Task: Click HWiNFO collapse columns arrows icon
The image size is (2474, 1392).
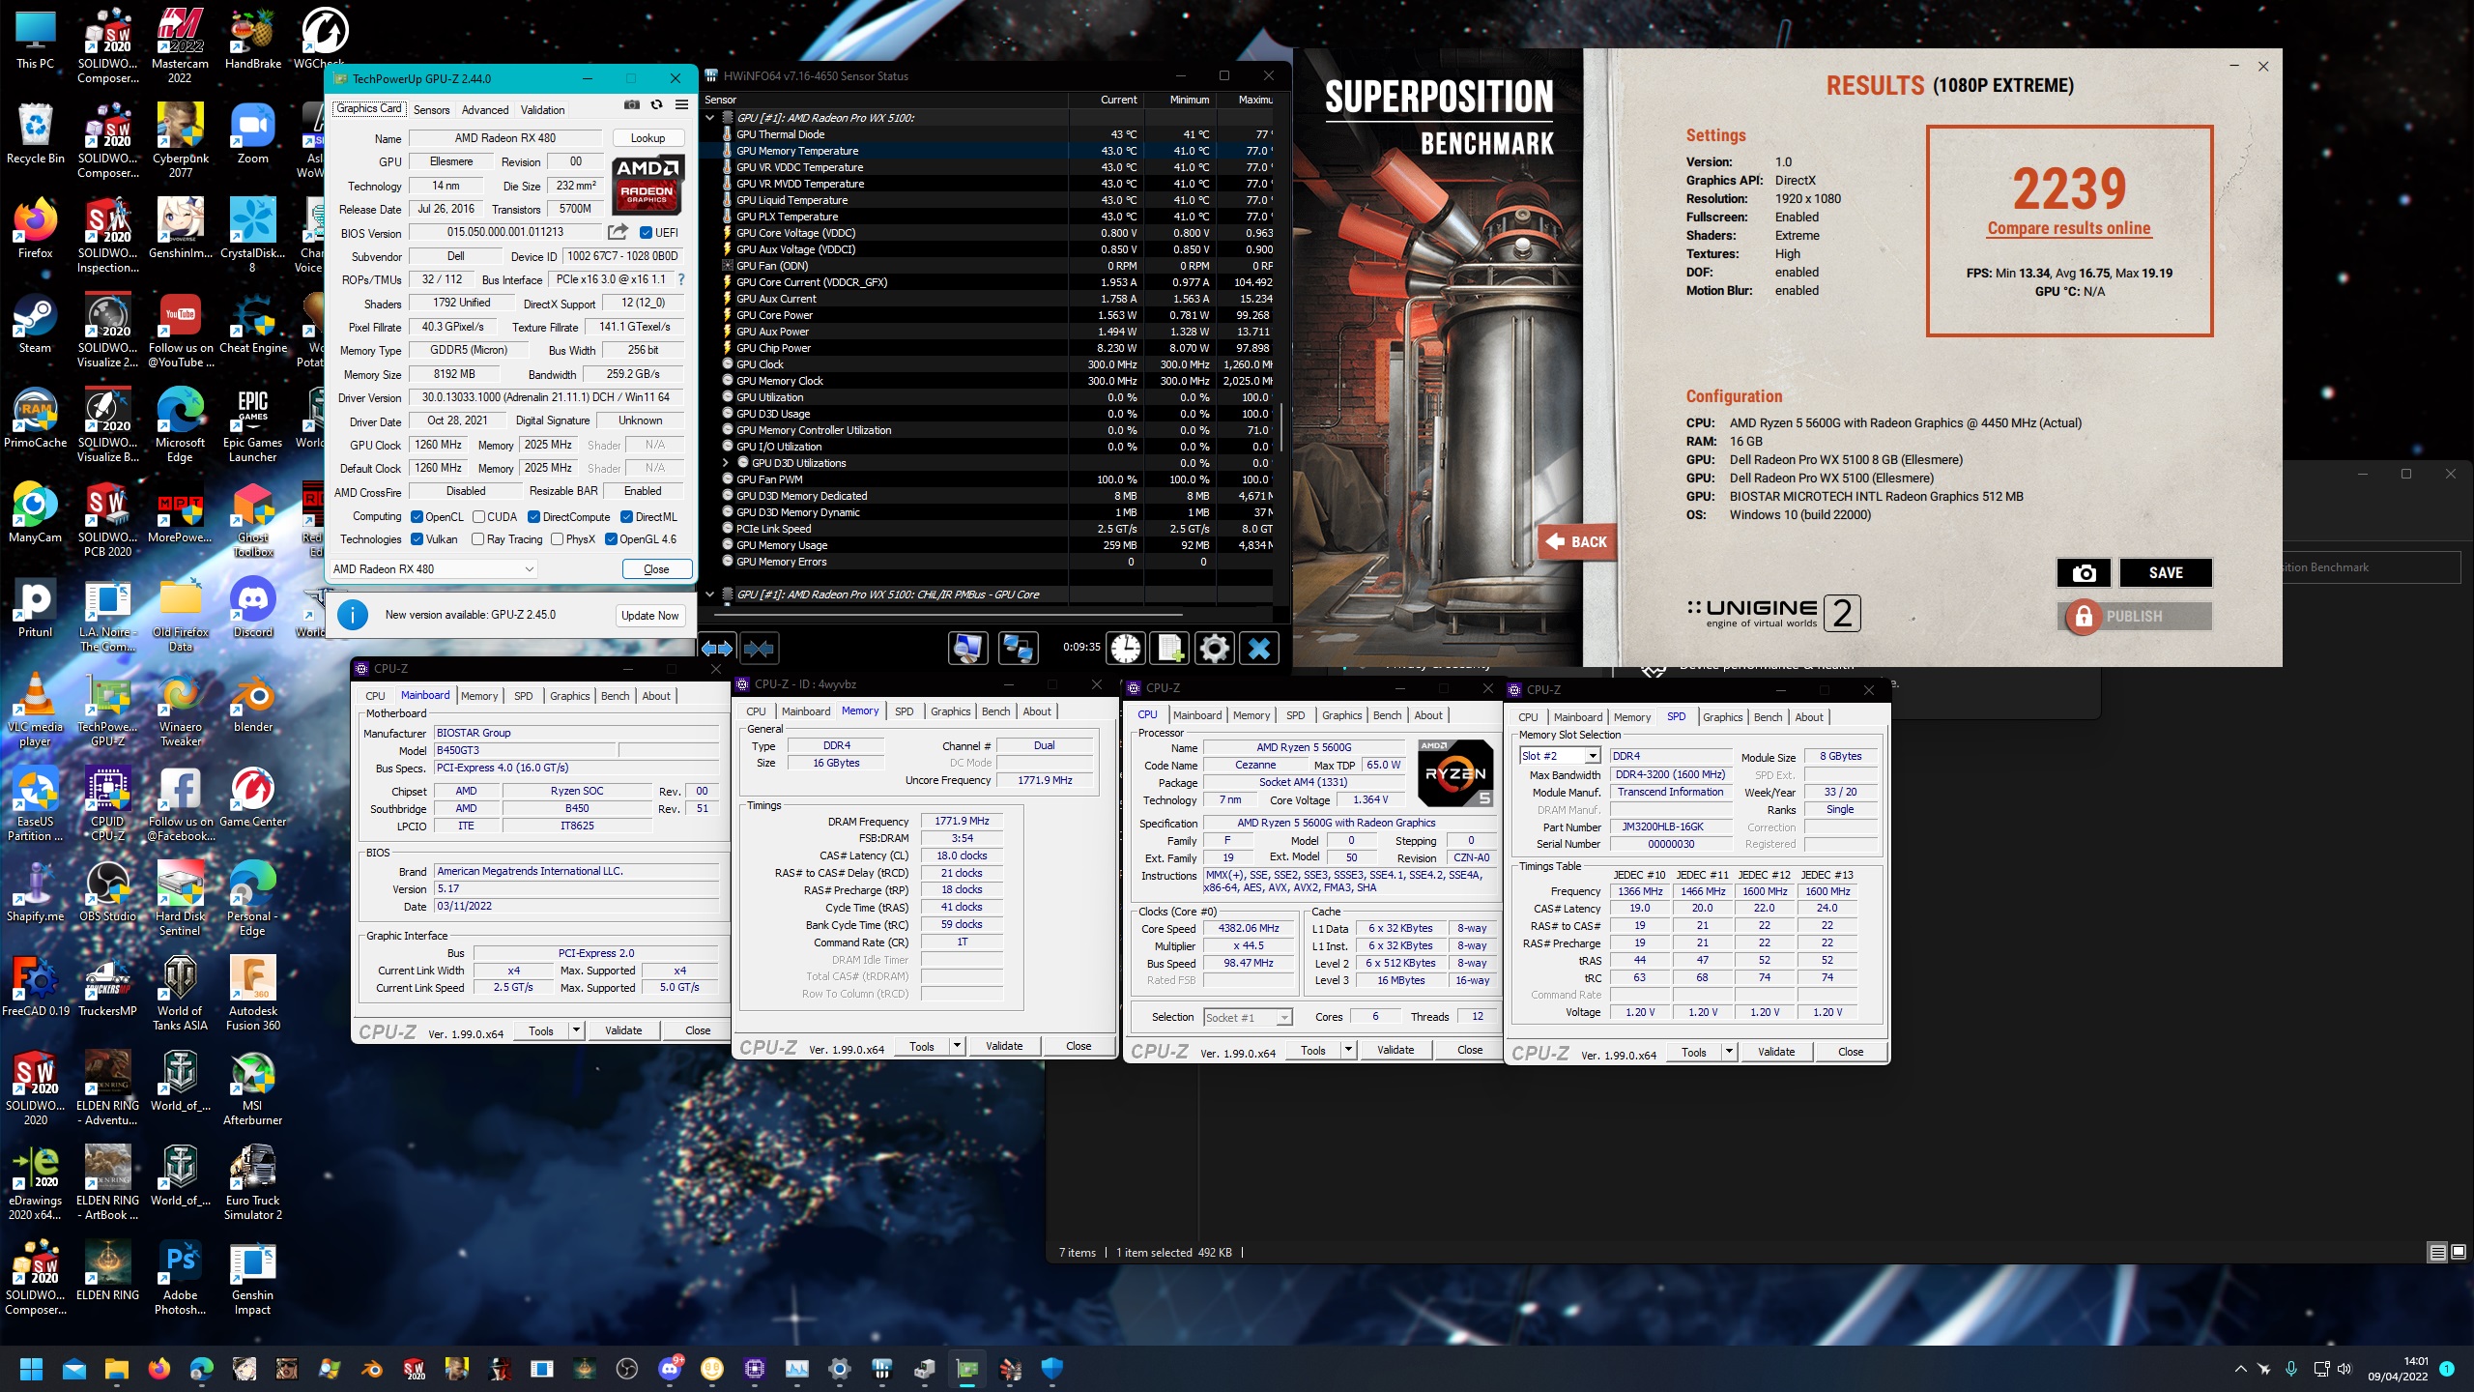Action: click(759, 649)
